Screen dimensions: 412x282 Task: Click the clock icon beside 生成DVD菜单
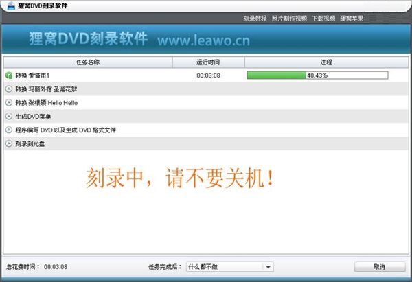pyautogui.click(x=9, y=117)
